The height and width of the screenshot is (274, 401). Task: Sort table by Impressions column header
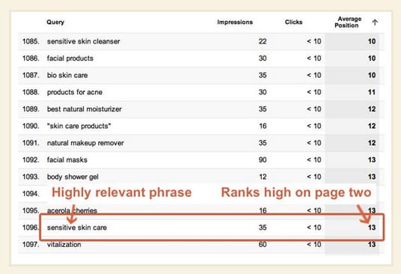click(x=235, y=22)
